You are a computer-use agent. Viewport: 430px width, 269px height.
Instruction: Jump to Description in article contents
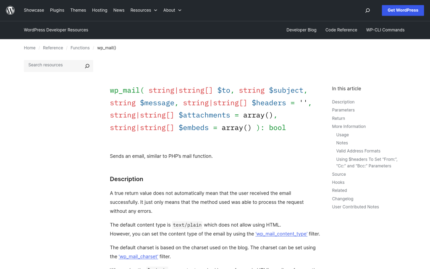coord(343,102)
